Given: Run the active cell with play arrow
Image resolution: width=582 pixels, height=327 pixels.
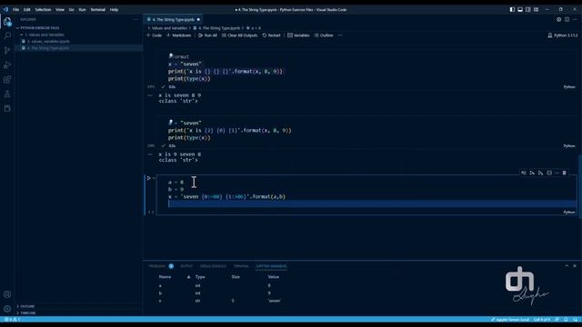Looking at the screenshot, I should tap(149, 178).
